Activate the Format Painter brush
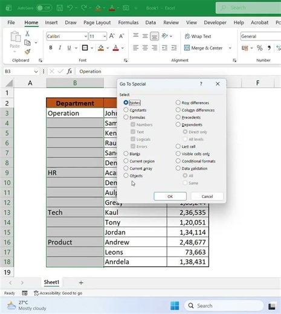Screen dimensions: 281x314 27,52
